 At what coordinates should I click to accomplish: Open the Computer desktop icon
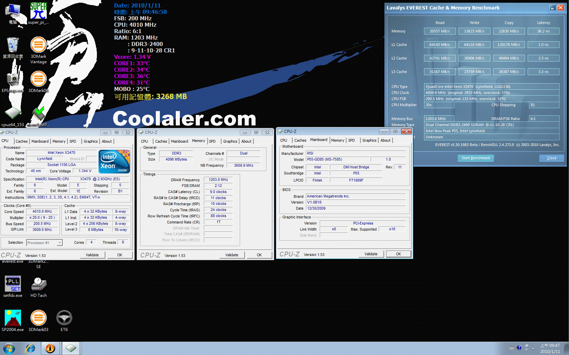point(13,14)
